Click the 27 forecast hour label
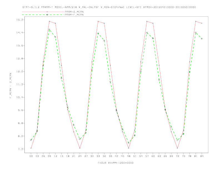 [86, 156]
